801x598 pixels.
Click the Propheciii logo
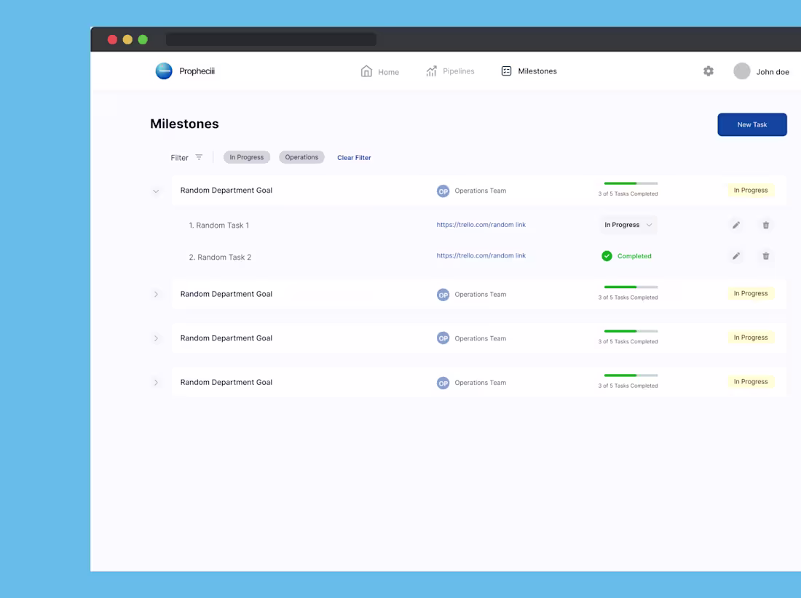164,71
